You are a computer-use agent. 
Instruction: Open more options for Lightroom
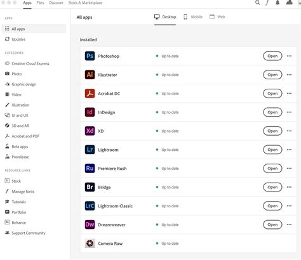[x=289, y=150]
